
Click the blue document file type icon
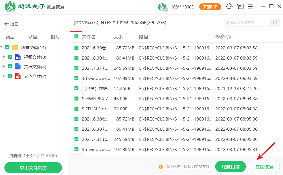click(x=18, y=67)
